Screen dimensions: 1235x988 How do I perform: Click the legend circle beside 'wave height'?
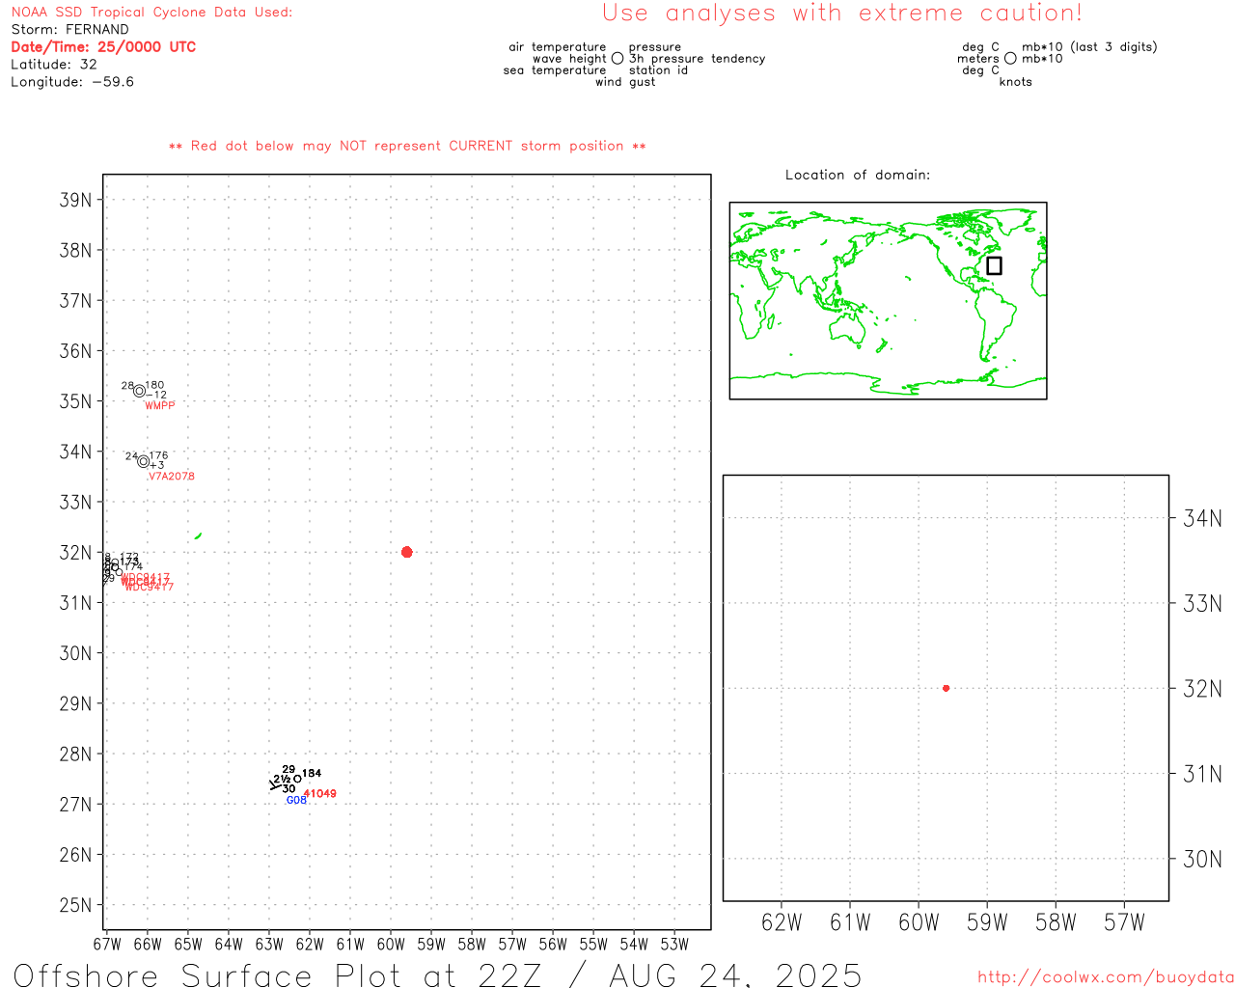point(617,58)
